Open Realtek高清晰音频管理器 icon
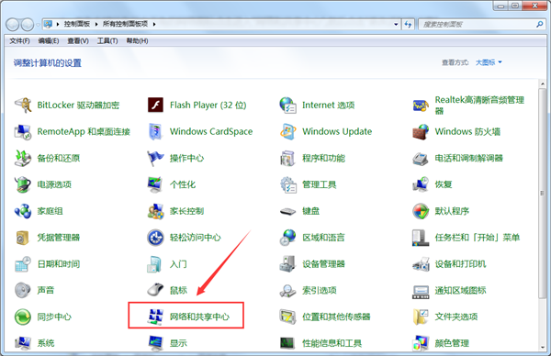Viewport: 551px width, 356px height. 421,105
